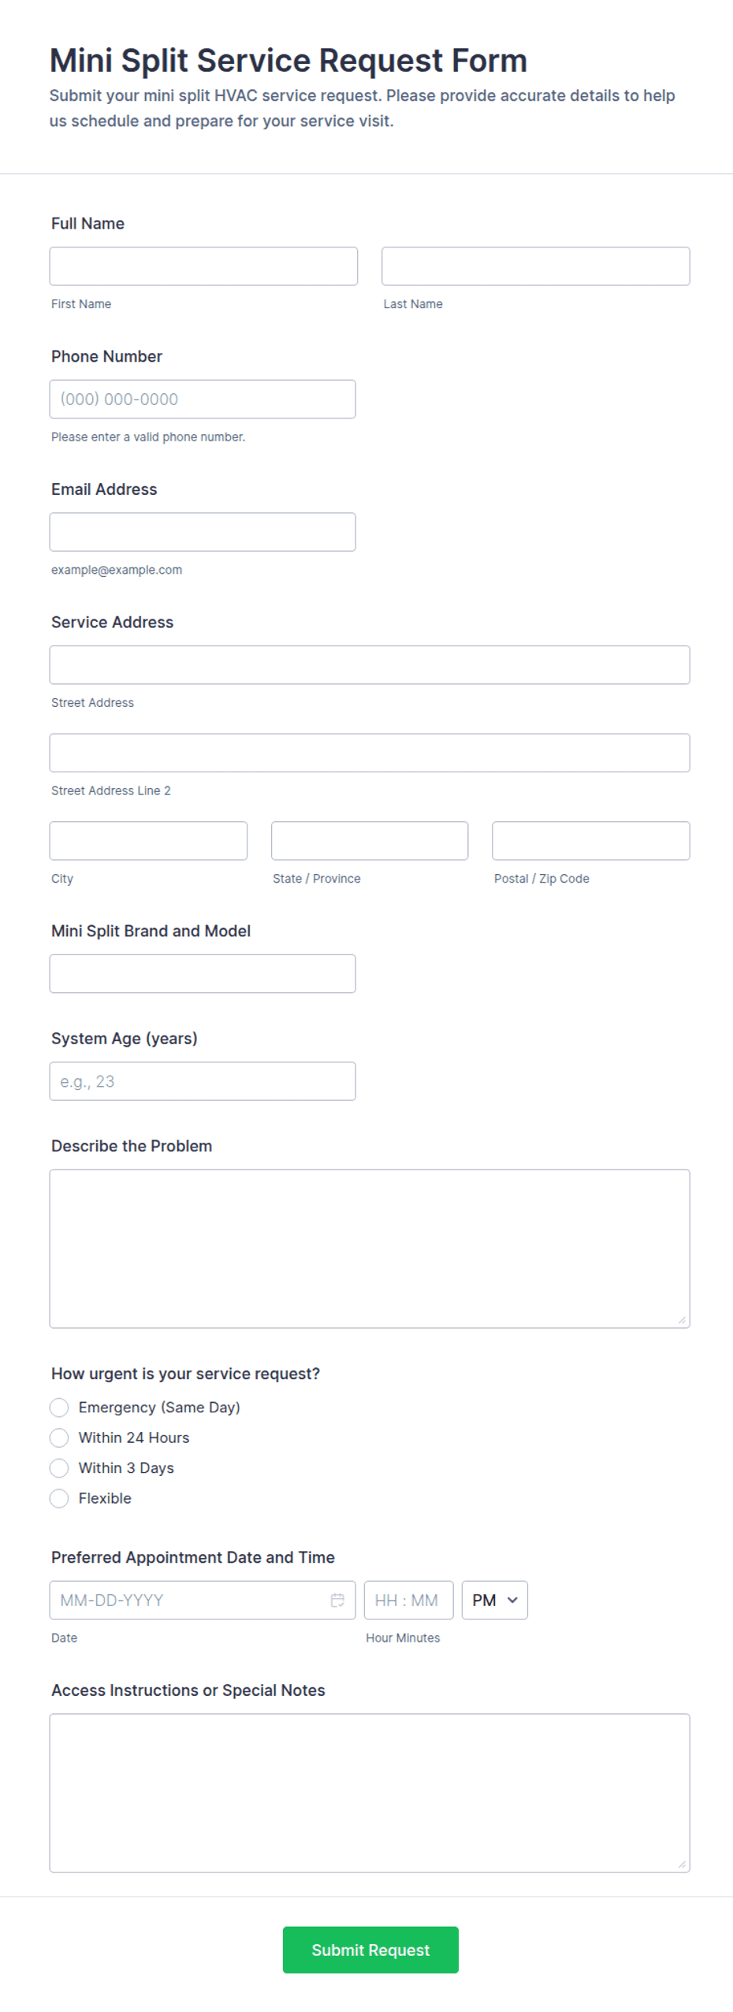Choose the Within 24 Hours radio button
733x2012 pixels.
coord(59,1437)
